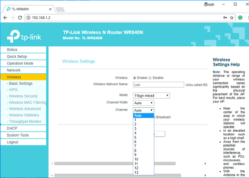The height and width of the screenshot is (178, 249).
Task: Open Wireless Advanced submenu
Action: coord(24,109)
